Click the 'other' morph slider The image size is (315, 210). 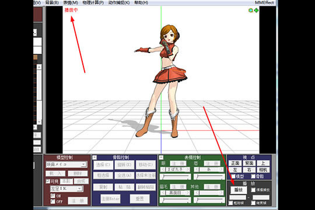click(209, 200)
